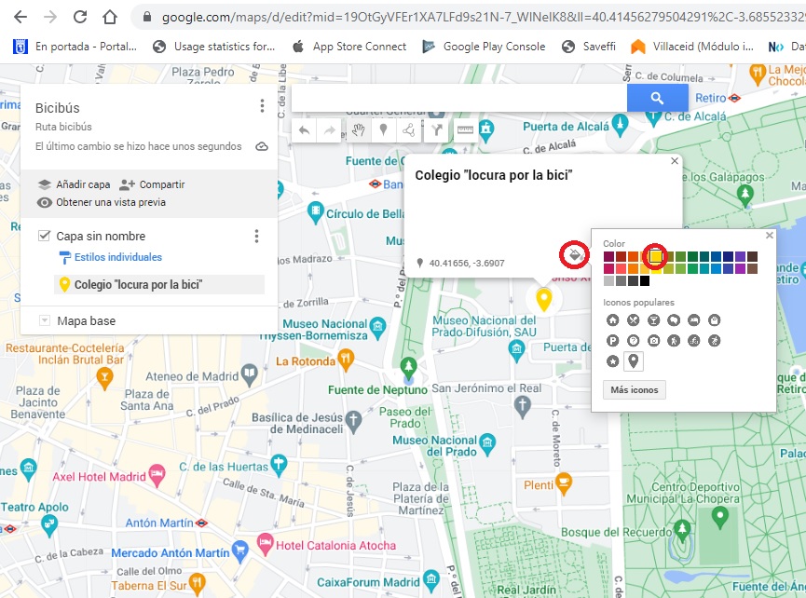Open 'Capa sin nombre' layer options menu
Image resolution: width=806 pixels, height=598 pixels.
tap(256, 237)
